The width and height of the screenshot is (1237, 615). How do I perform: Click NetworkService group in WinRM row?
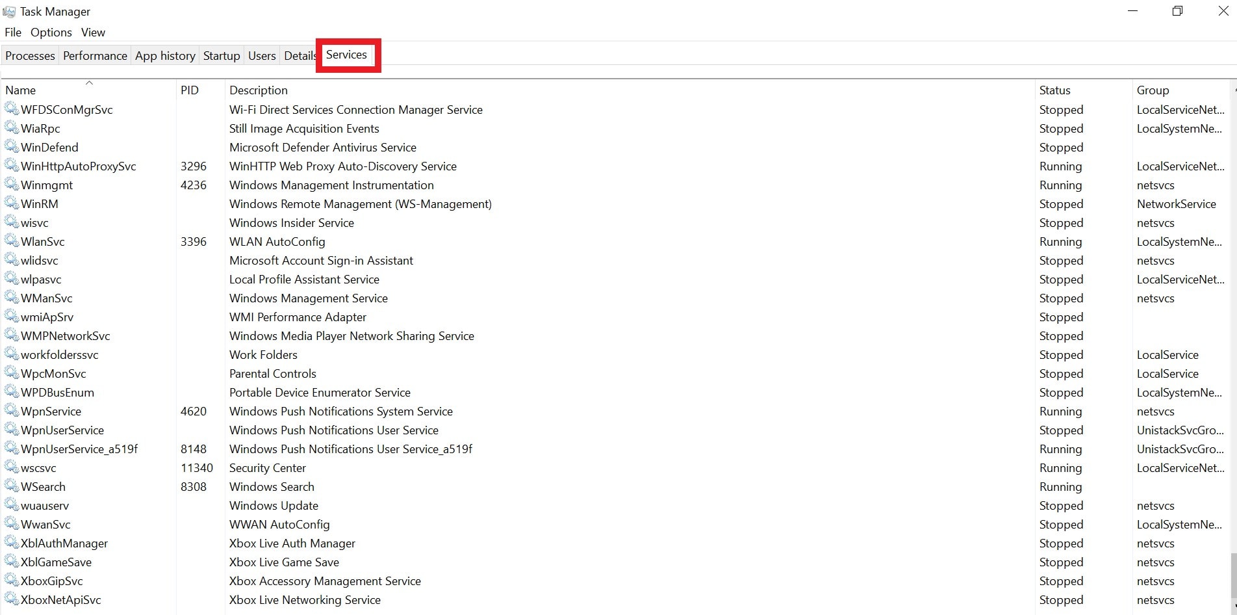1176,204
